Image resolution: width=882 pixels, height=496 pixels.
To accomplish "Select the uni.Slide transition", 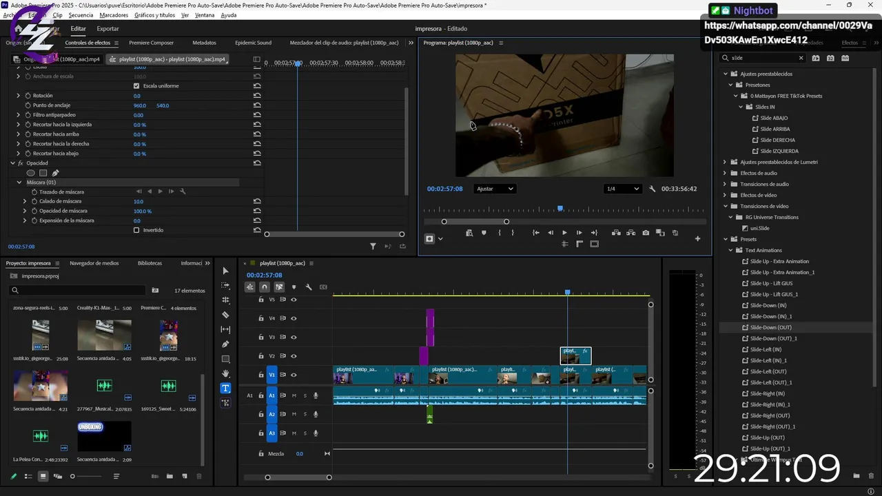I will tap(760, 228).
